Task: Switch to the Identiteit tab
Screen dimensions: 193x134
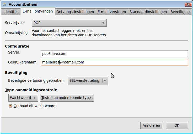Action: click(x=11, y=12)
